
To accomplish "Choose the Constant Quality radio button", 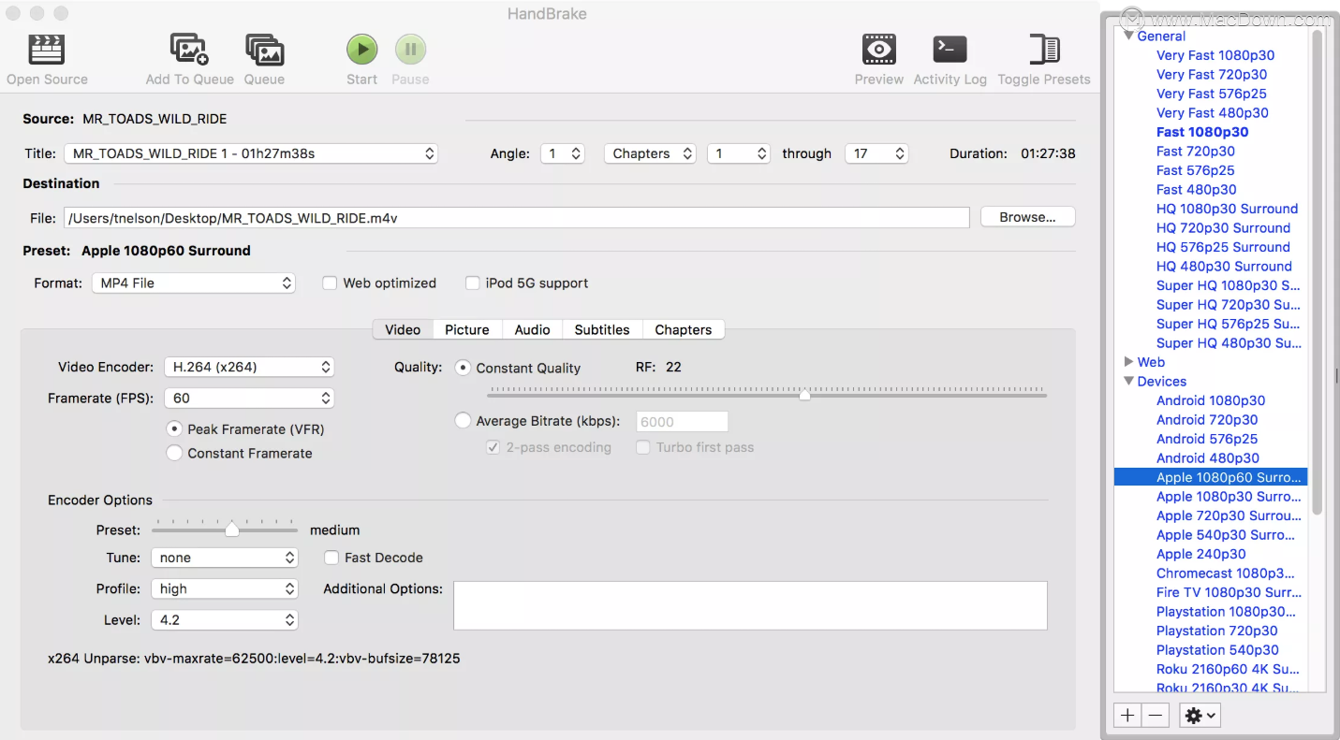I will point(463,368).
